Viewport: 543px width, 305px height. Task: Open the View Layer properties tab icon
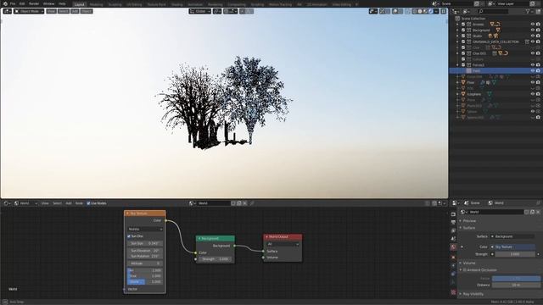pos(453,230)
